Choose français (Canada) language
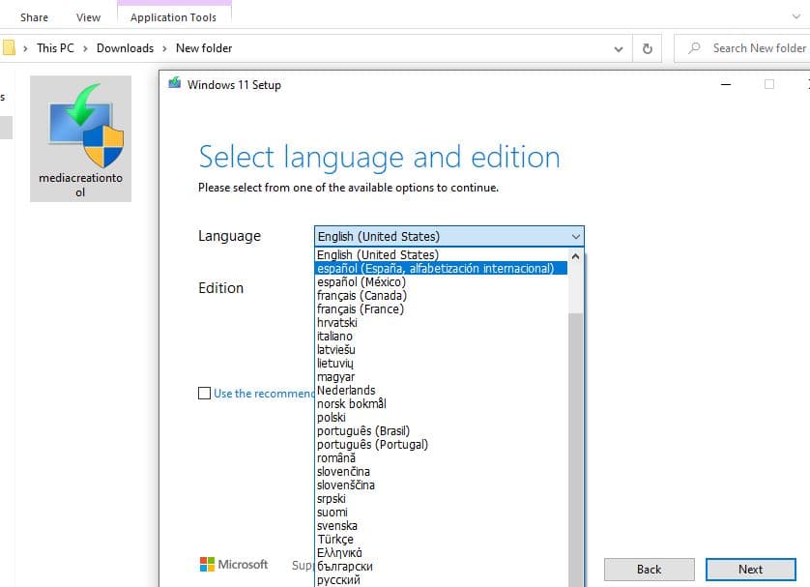The image size is (810, 587). click(441, 296)
